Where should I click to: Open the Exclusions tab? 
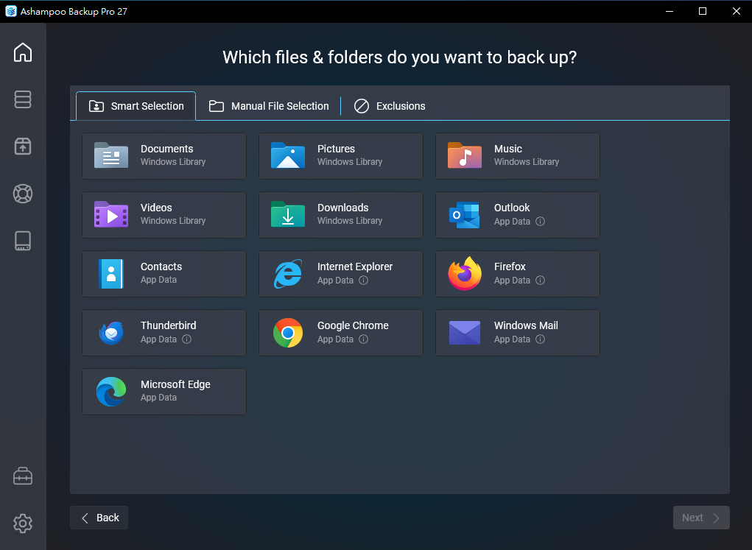390,106
